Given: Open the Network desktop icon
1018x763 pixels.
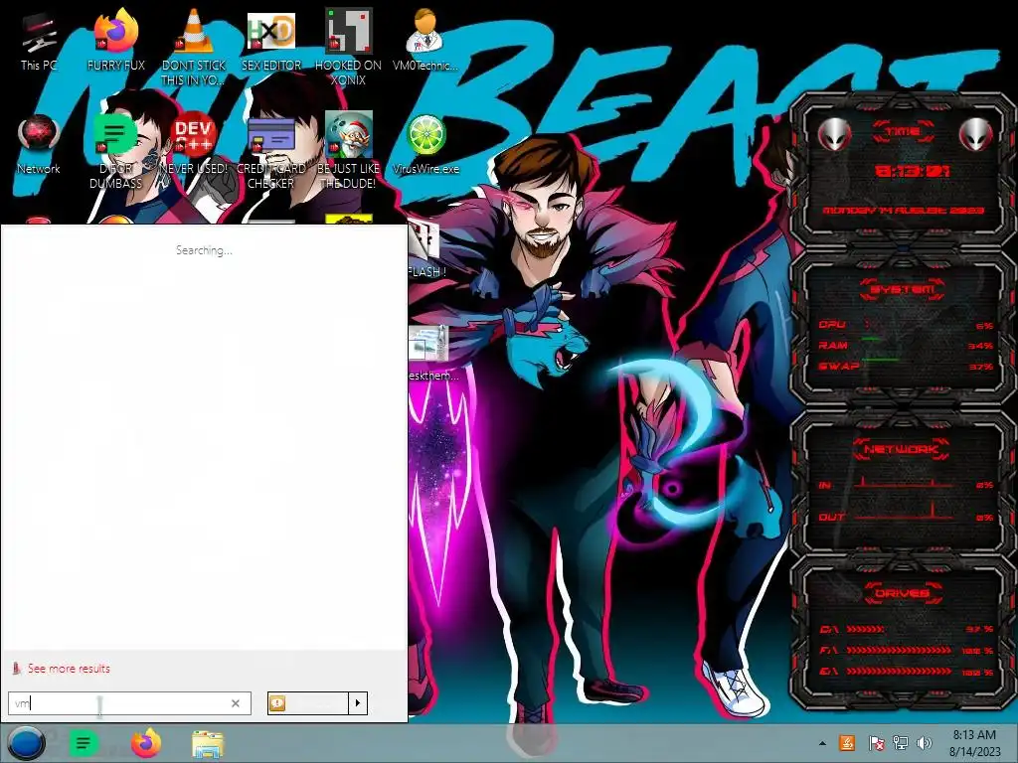Looking at the screenshot, I should (x=39, y=144).
